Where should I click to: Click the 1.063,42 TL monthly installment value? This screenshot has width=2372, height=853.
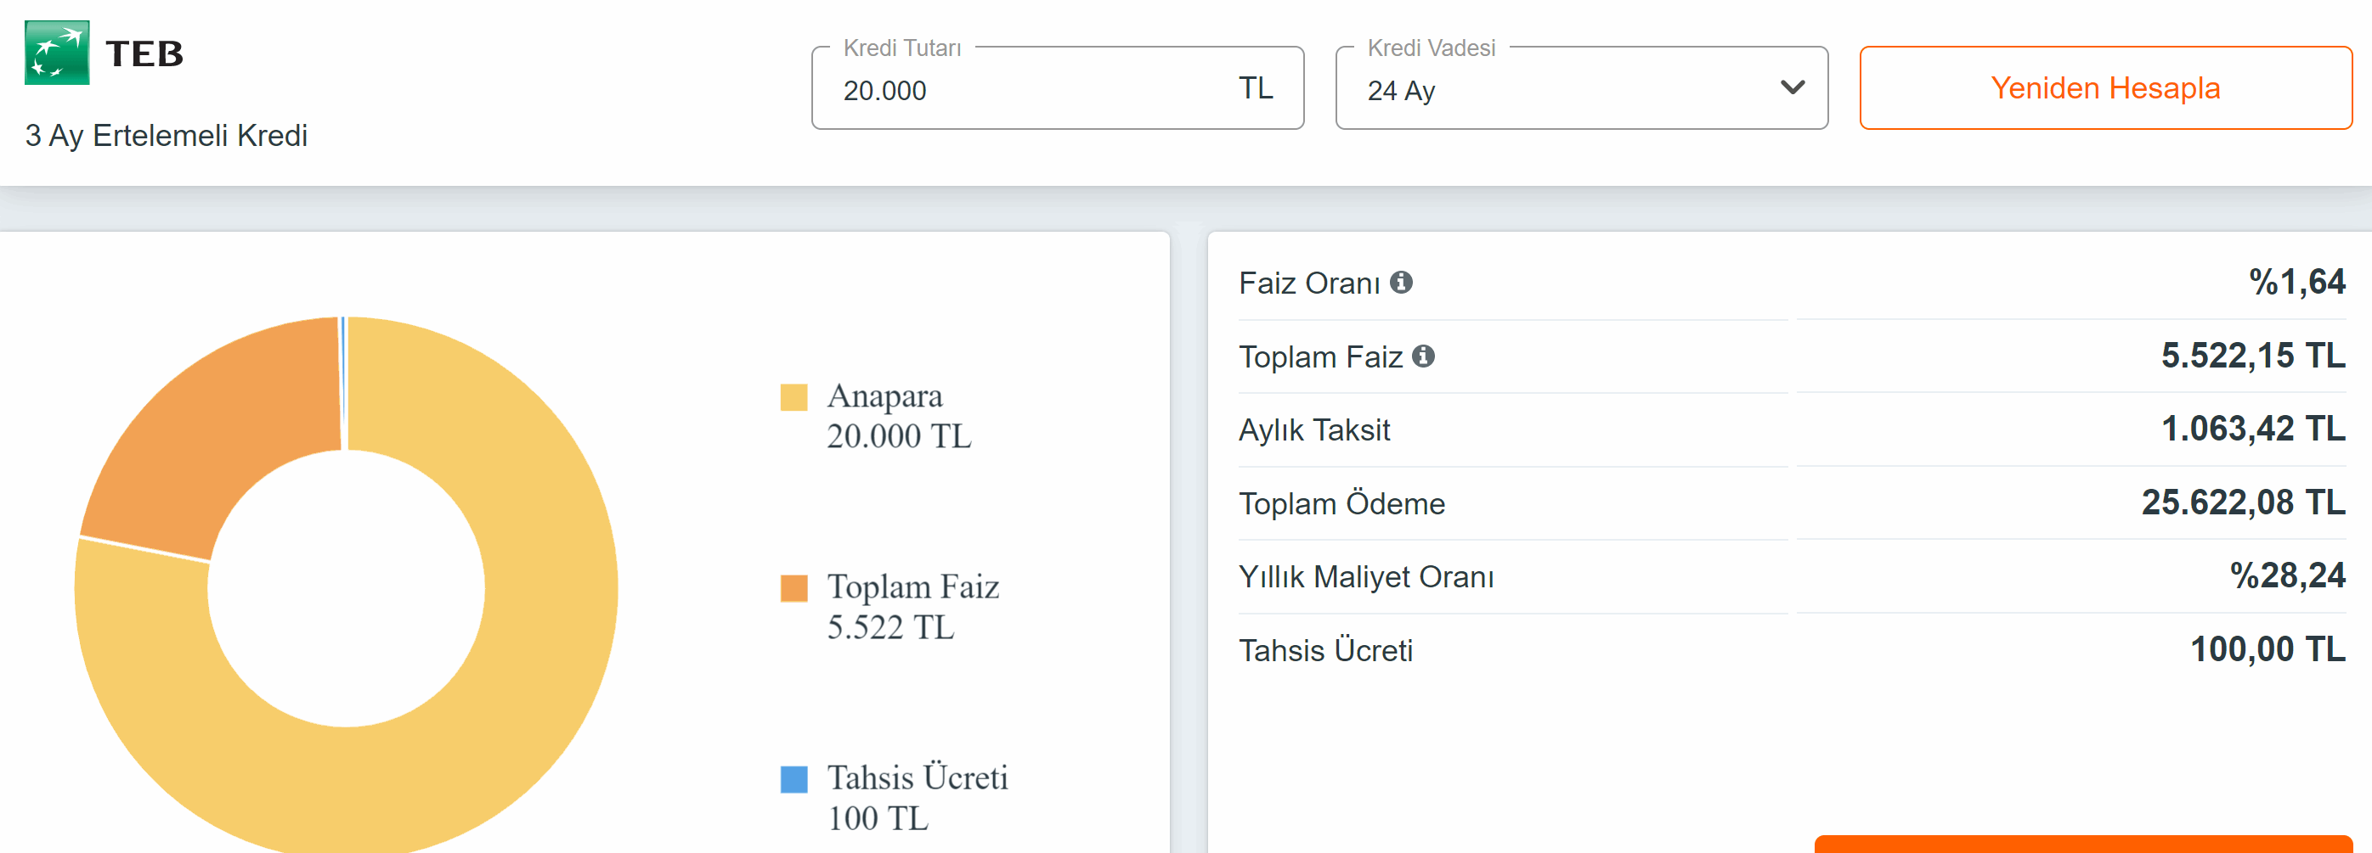click(x=2252, y=429)
